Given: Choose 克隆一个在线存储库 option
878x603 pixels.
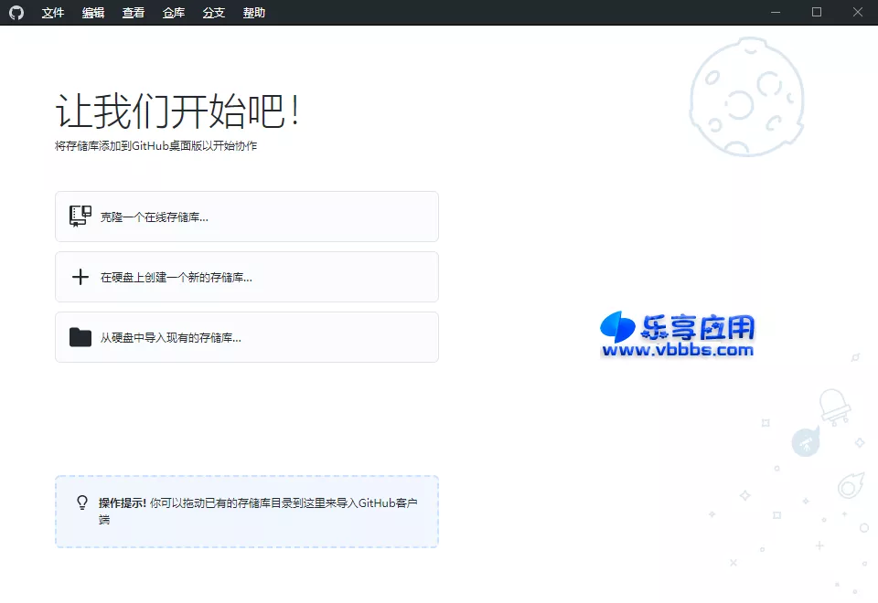Looking at the screenshot, I should click(247, 216).
